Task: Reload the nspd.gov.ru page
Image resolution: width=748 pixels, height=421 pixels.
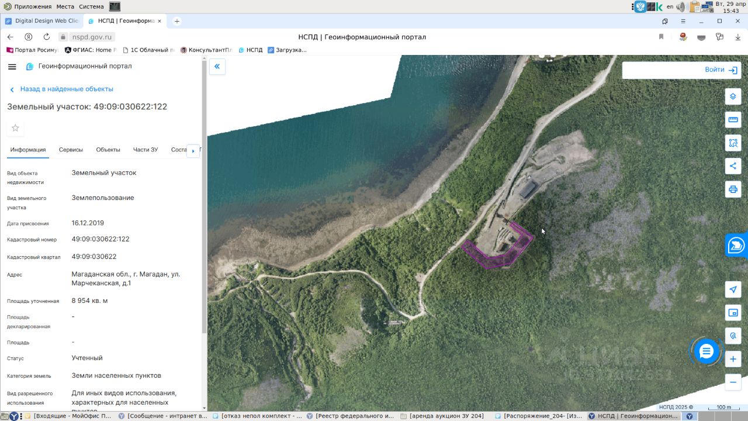Action: [x=47, y=37]
